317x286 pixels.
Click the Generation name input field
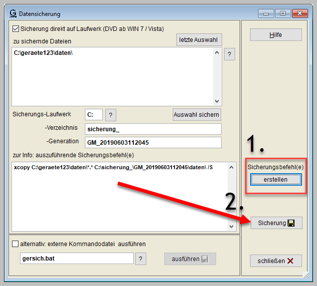[x=153, y=143]
